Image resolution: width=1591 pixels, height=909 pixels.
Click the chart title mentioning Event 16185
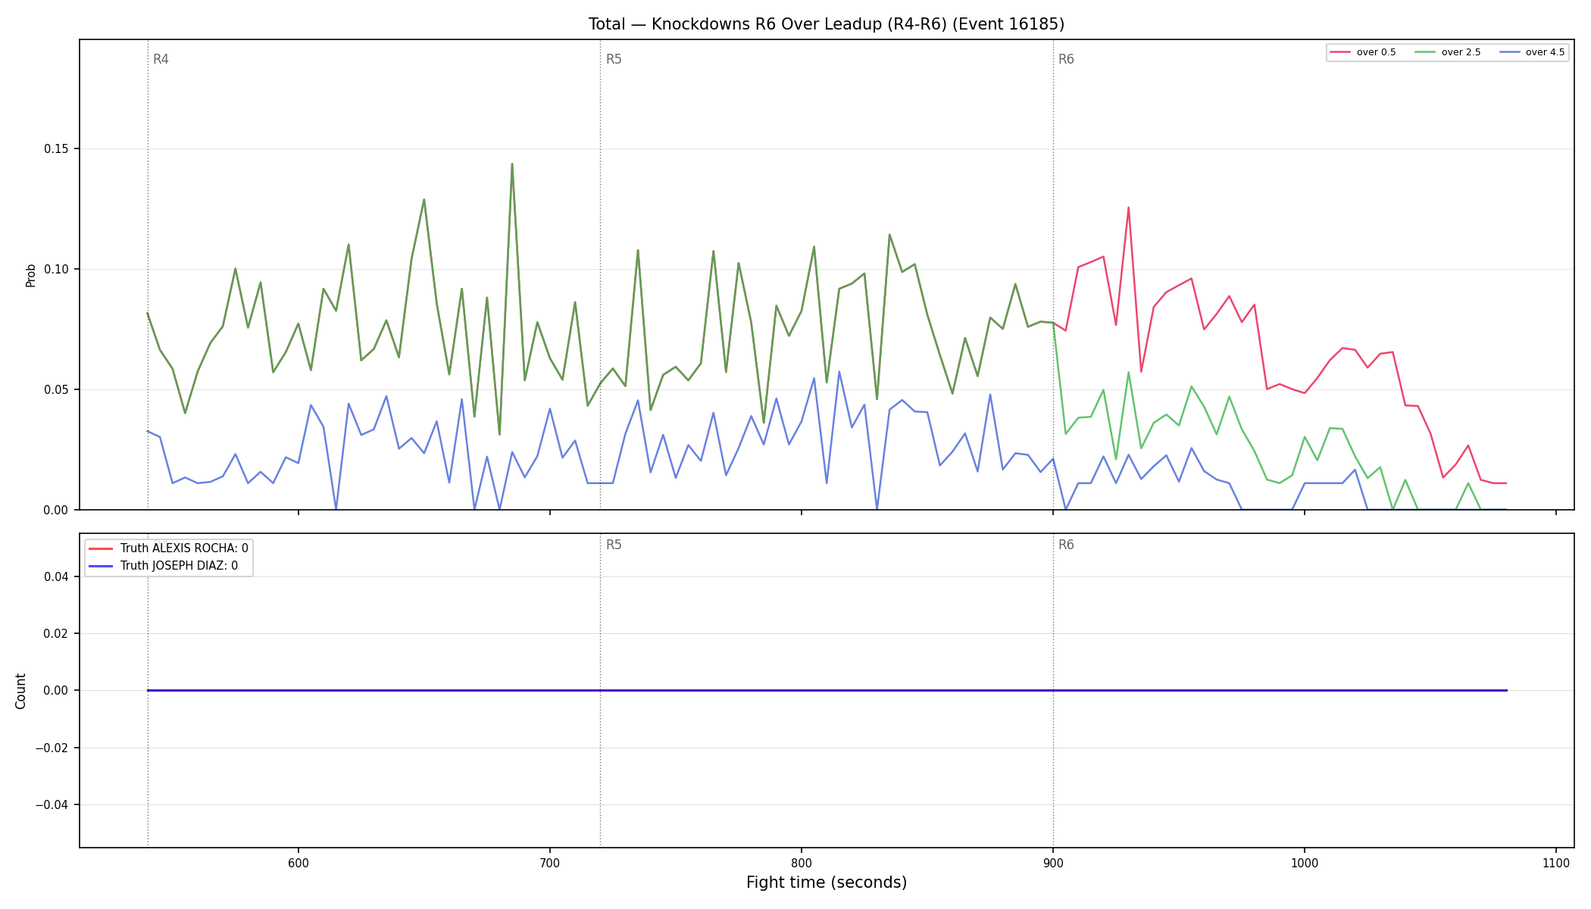tap(826, 24)
